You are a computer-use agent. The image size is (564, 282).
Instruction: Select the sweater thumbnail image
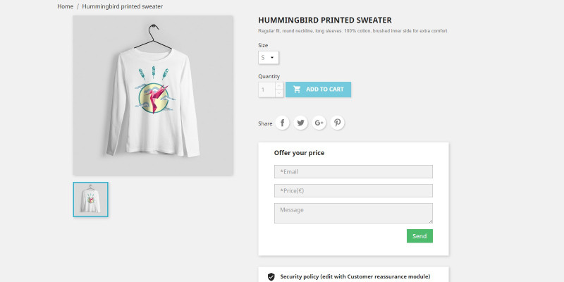(x=90, y=200)
